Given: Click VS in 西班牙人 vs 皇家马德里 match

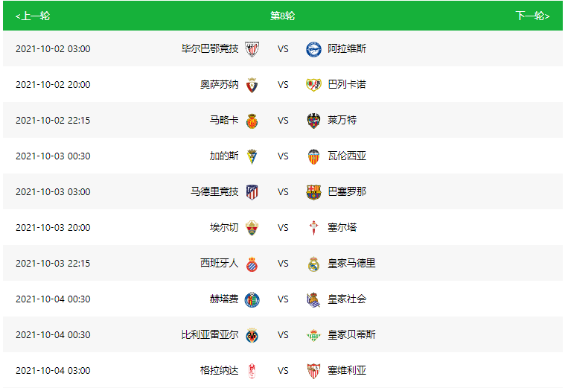Looking at the screenshot, I should pyautogui.click(x=283, y=264).
